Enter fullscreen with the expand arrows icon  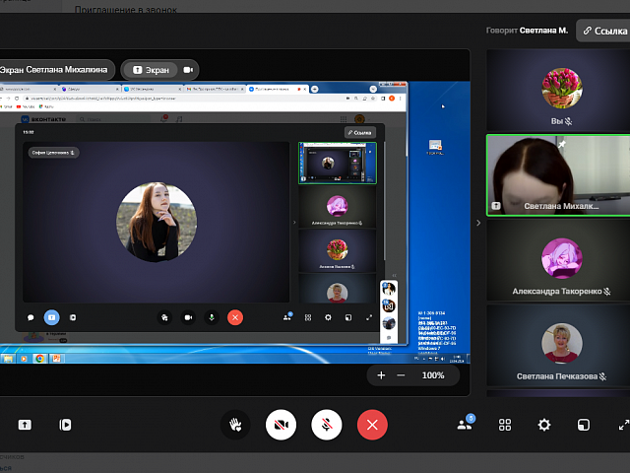pyautogui.click(x=623, y=425)
